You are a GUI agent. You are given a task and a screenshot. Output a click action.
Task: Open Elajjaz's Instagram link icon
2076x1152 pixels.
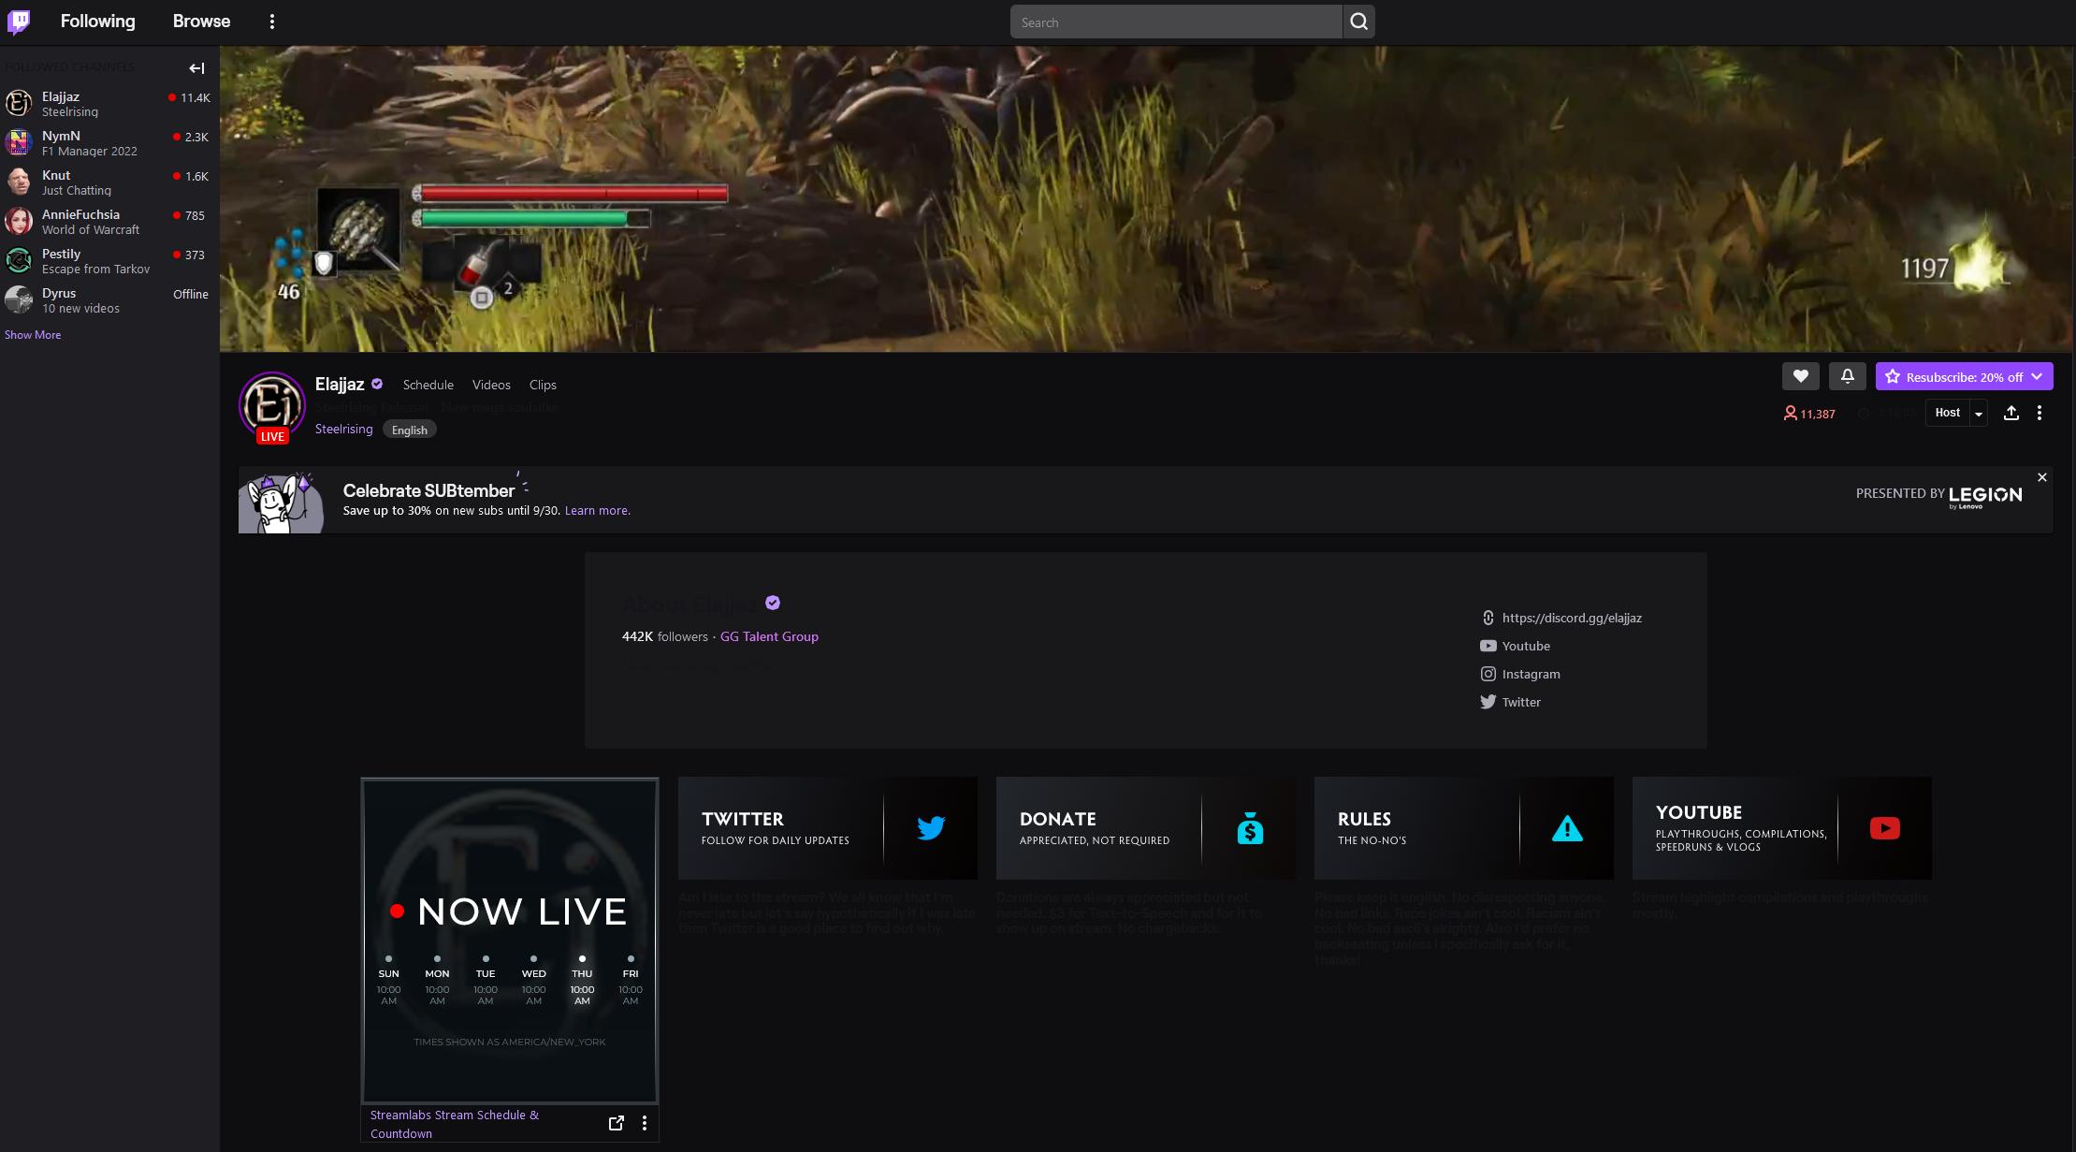[1488, 674]
